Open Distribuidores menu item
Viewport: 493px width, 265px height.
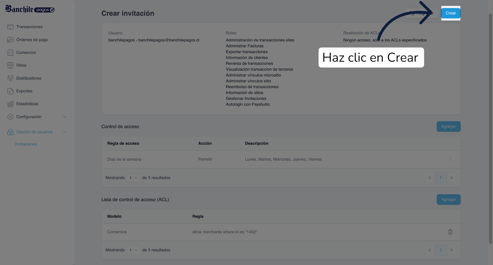(x=29, y=78)
